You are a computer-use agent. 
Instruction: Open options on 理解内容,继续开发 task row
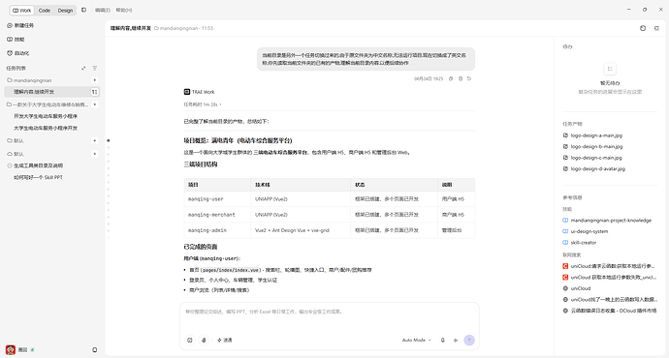[x=94, y=92]
